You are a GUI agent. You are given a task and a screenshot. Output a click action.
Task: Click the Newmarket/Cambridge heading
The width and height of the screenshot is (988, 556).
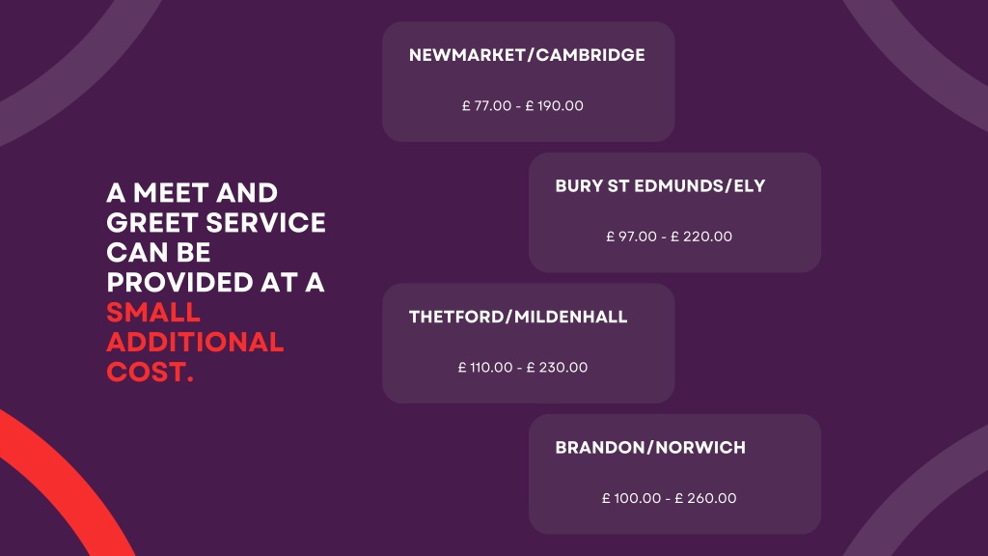[527, 55]
